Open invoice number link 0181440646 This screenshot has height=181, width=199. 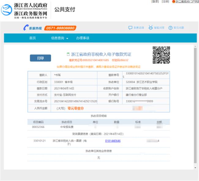113,141
